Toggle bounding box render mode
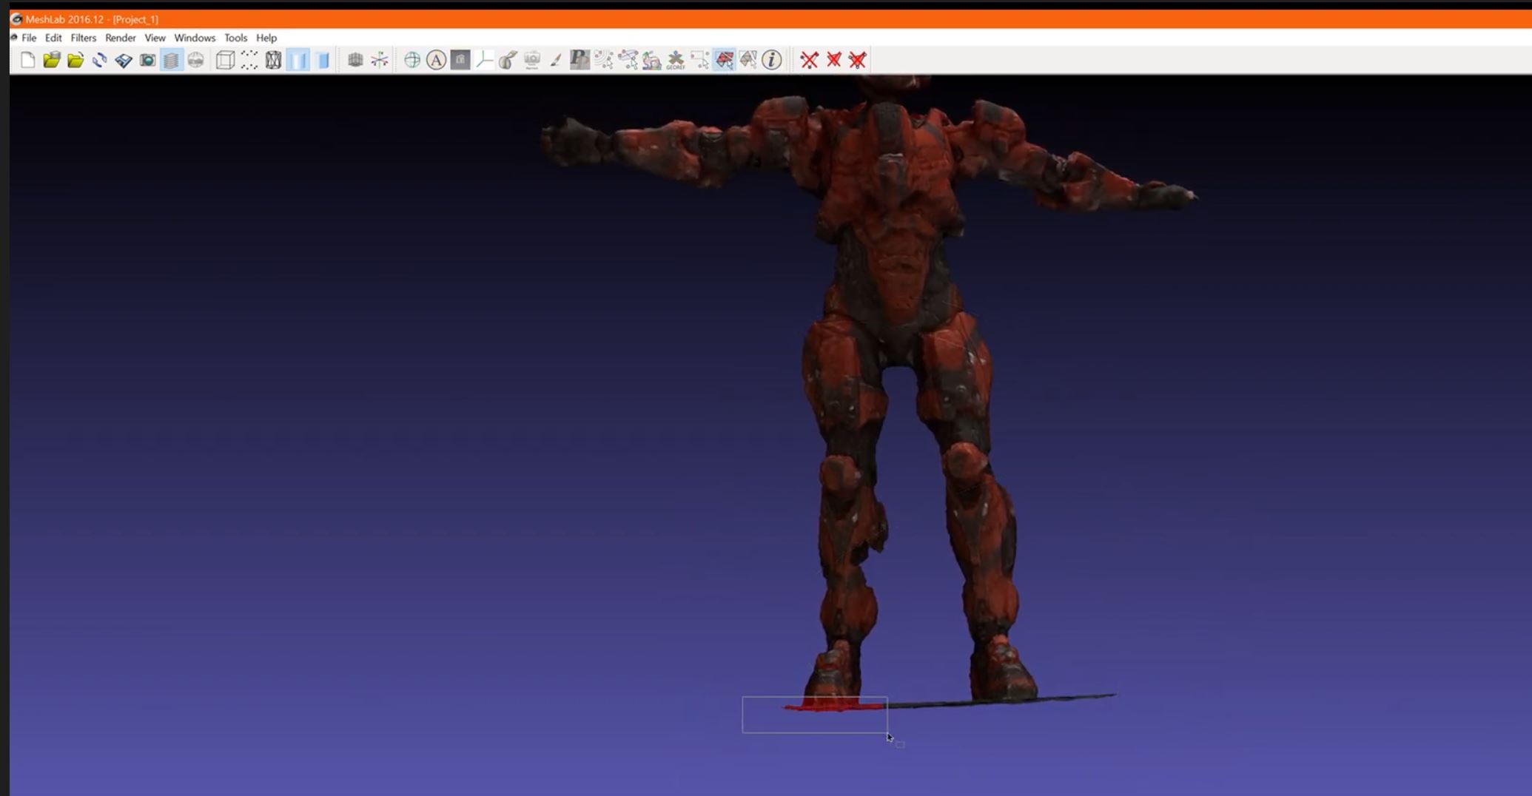The height and width of the screenshot is (796, 1532). coord(225,60)
